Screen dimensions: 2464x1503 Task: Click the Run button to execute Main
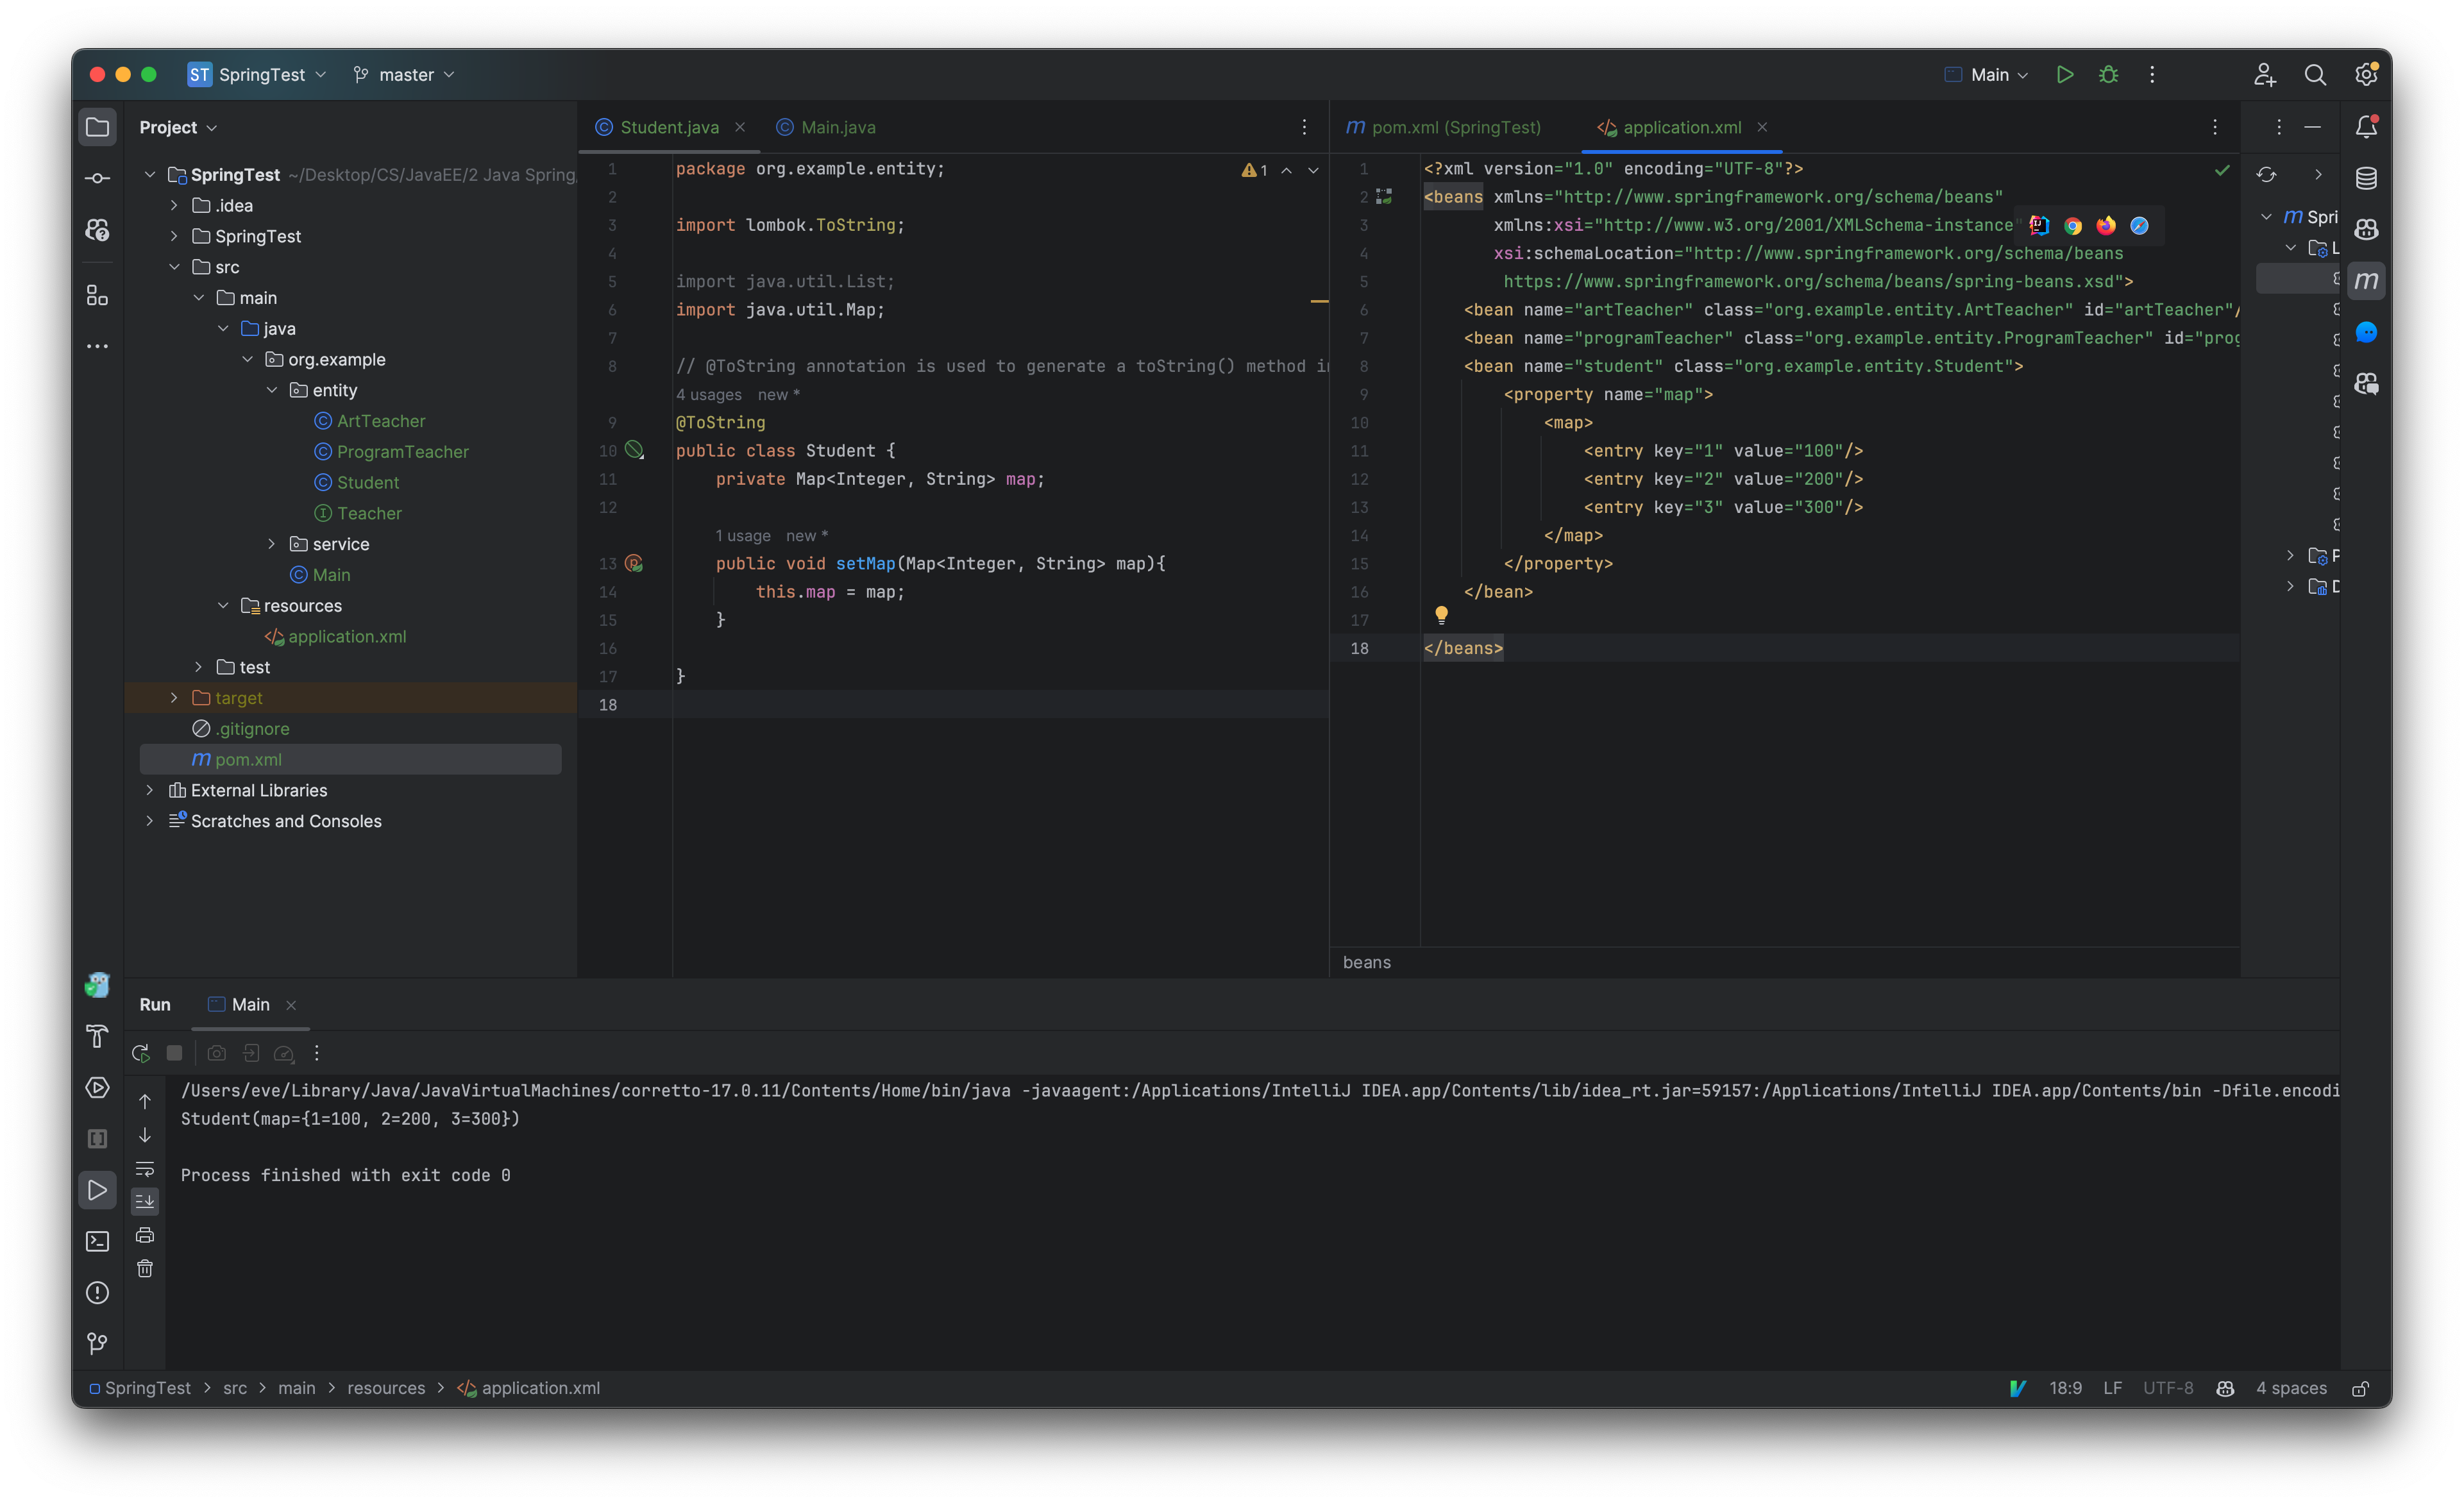click(2064, 74)
